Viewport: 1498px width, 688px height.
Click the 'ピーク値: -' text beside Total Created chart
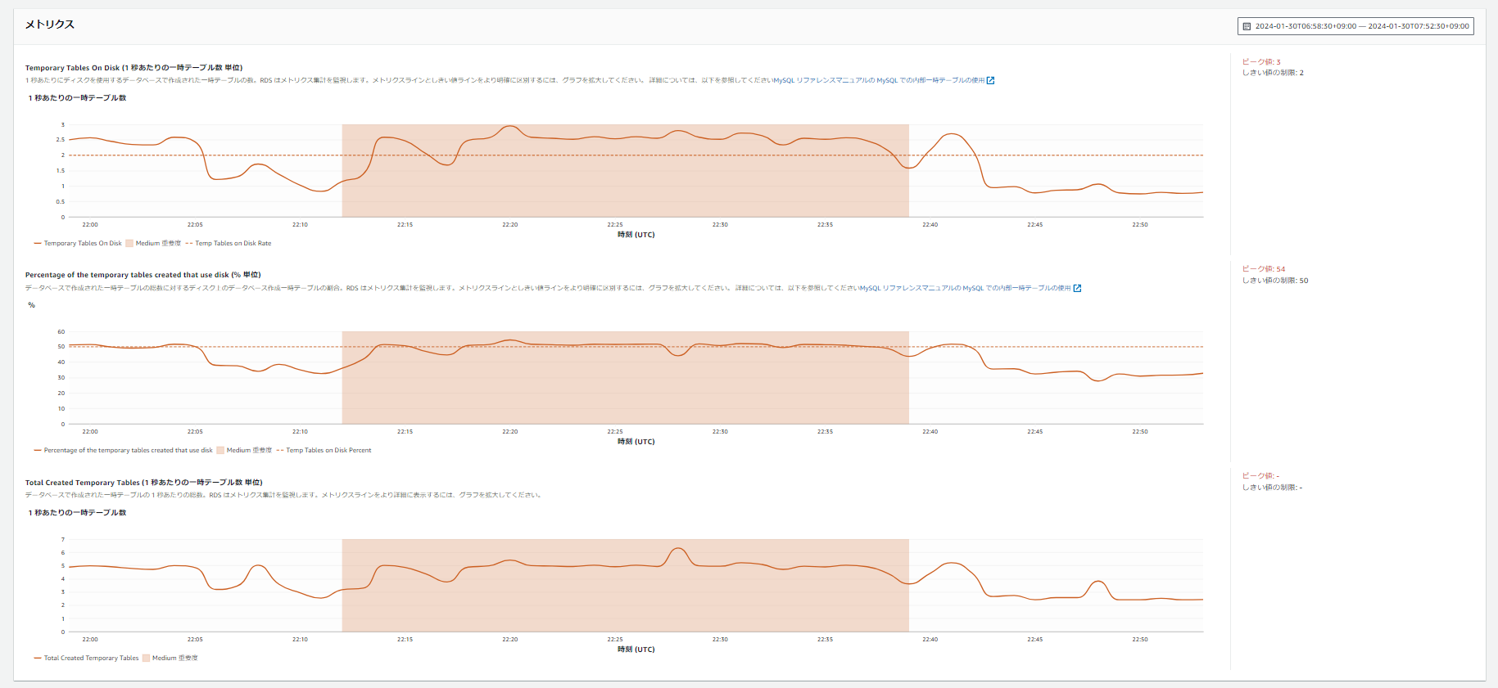click(x=1260, y=476)
